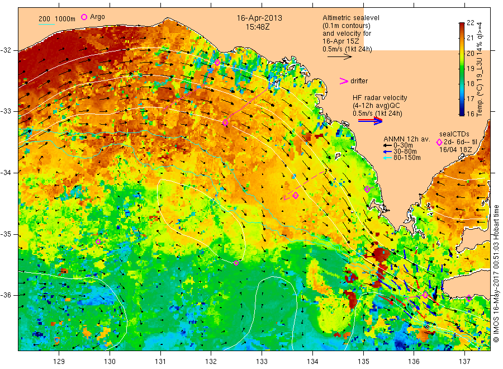This screenshot has width=503, height=369.
Task: Click the magenta drifter chevron legend symbol
Action: tap(344, 81)
